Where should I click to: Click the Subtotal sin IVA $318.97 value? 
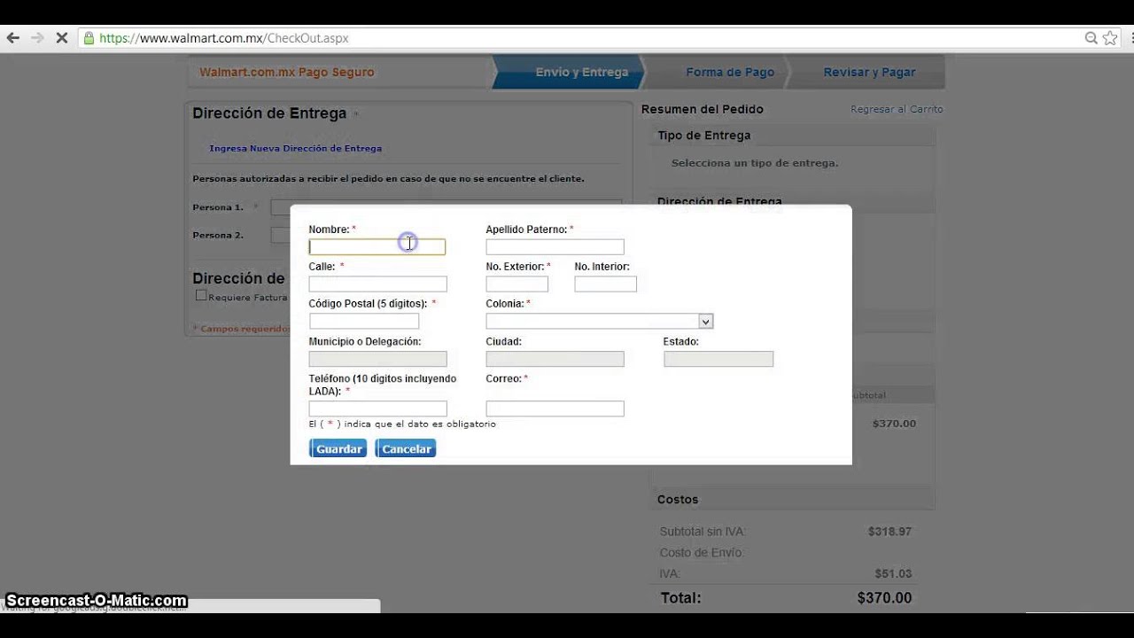889,532
